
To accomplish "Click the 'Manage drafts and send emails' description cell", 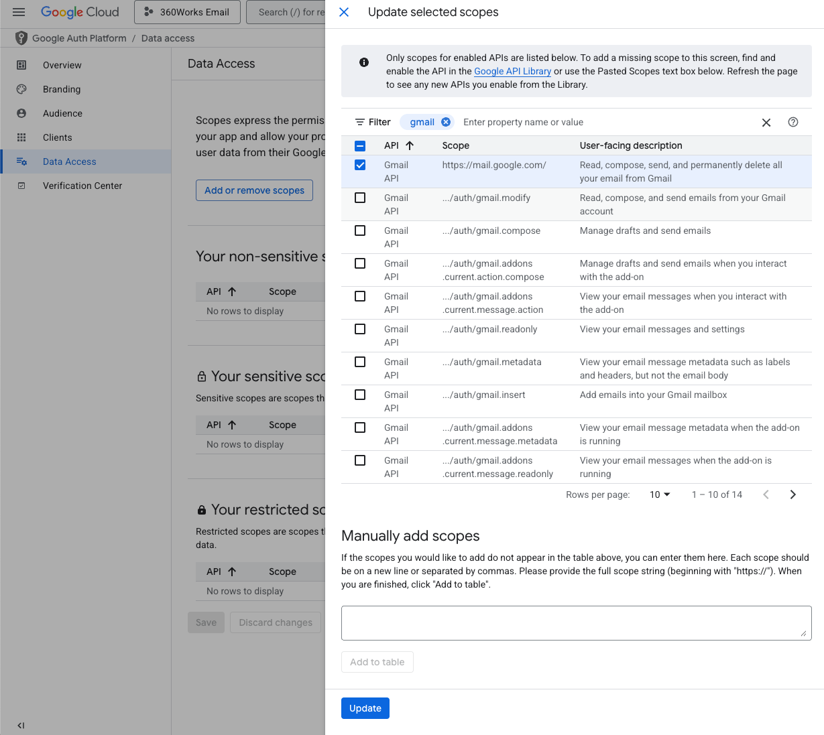I will 646,230.
